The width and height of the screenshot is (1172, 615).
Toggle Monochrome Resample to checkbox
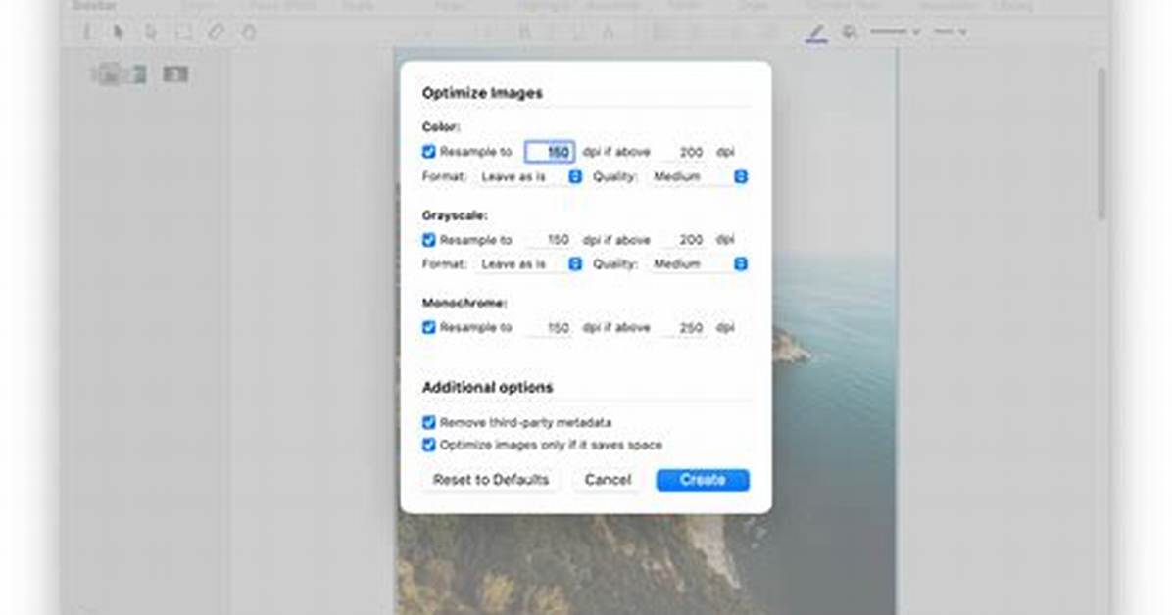click(428, 327)
